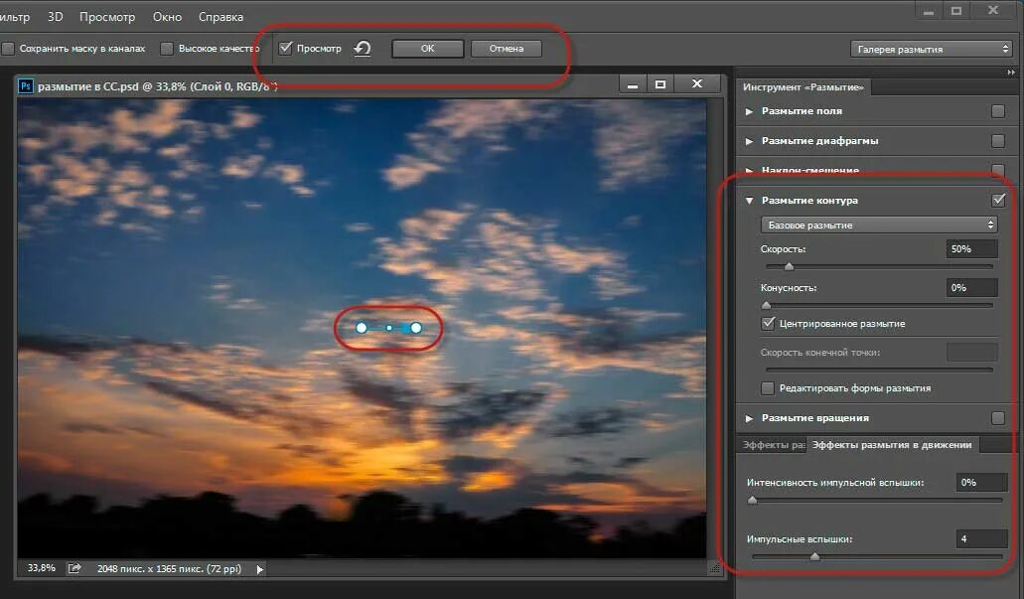Click the OK button
Screen dimensions: 1024x599
428,49
